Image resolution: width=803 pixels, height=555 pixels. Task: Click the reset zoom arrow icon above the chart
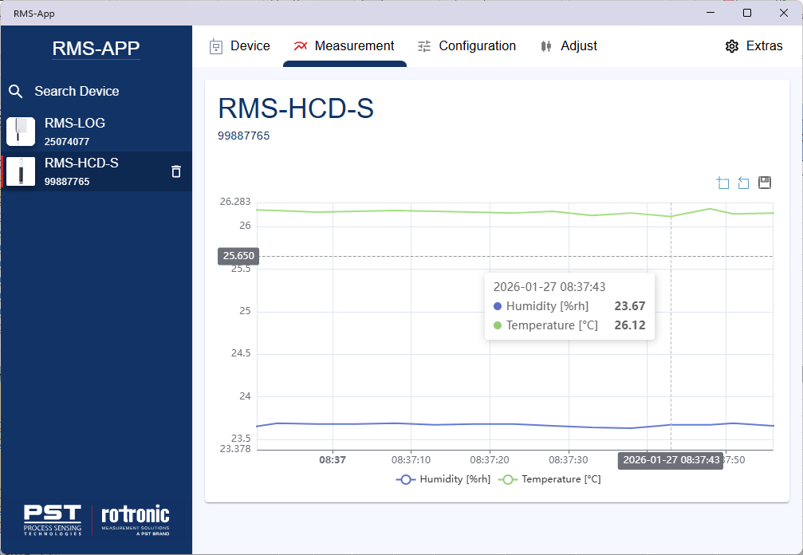click(x=743, y=183)
